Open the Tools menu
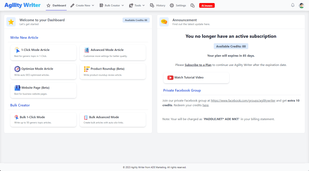Image resolution: width=309 pixels, height=171 pixels. (137, 5)
